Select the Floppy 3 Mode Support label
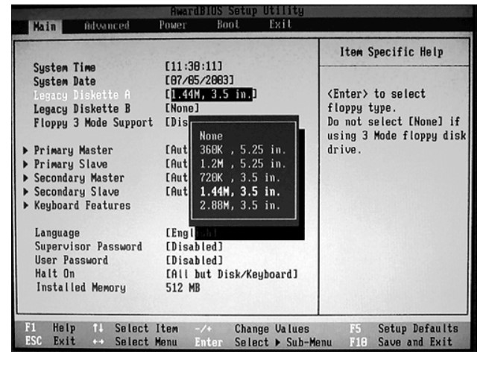 pos(93,122)
